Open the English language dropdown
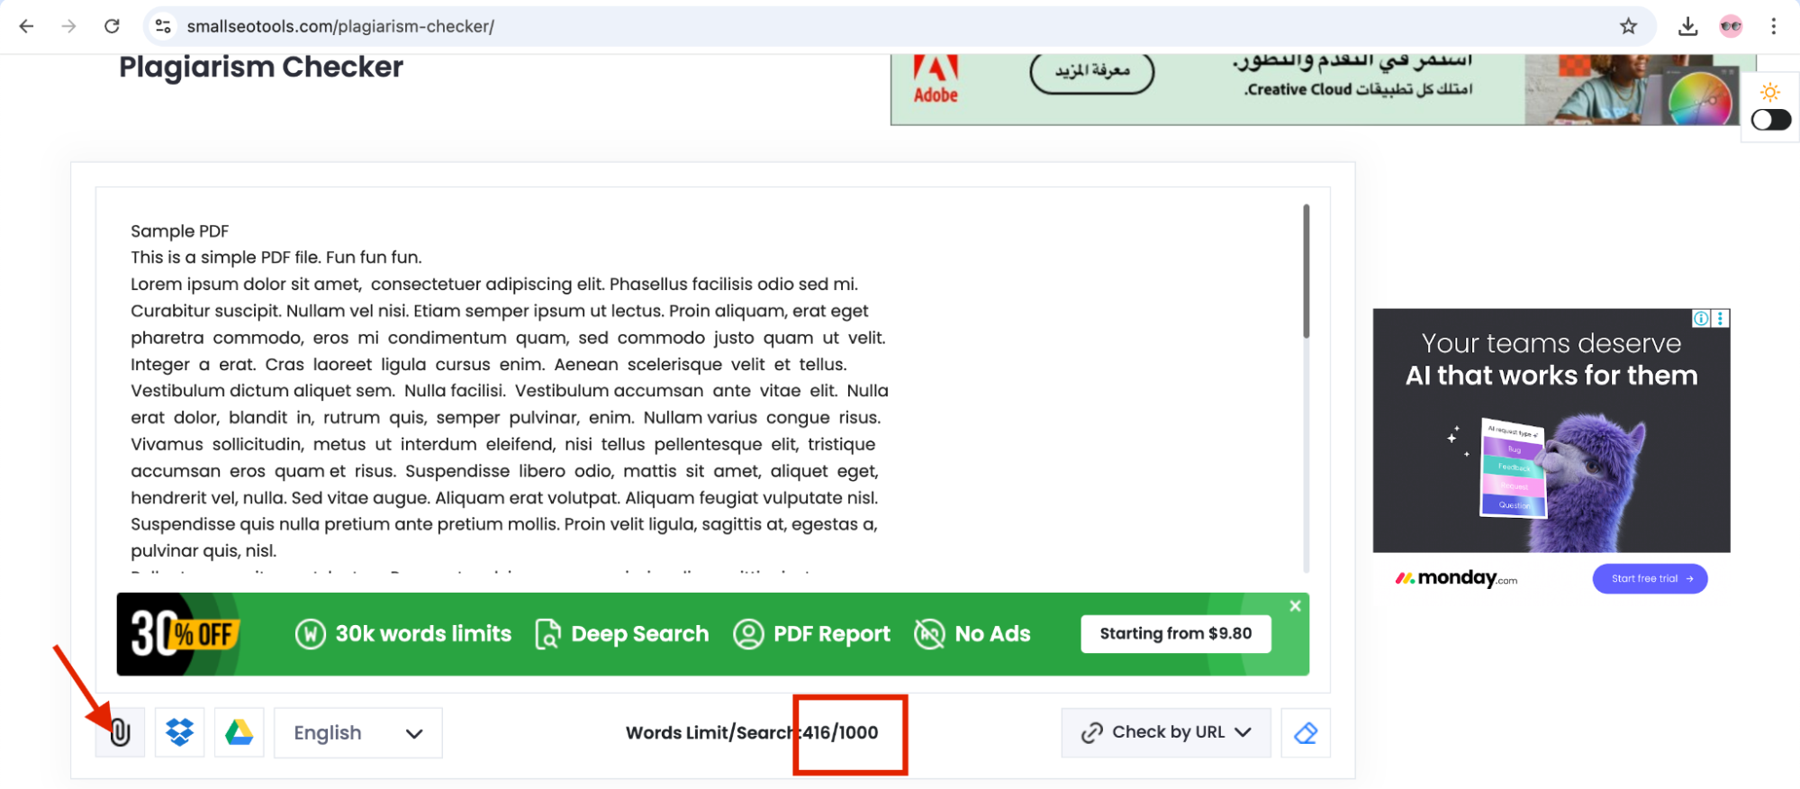The height and width of the screenshot is (789, 1800). (358, 733)
